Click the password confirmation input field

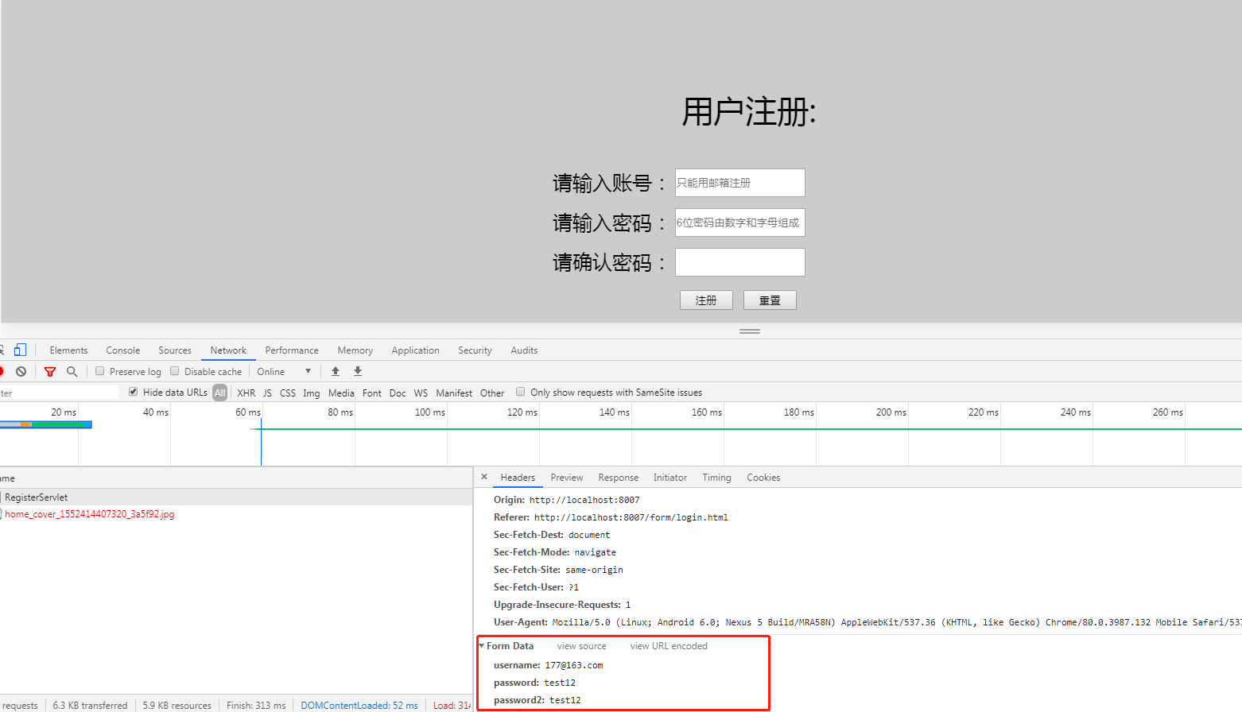(739, 262)
